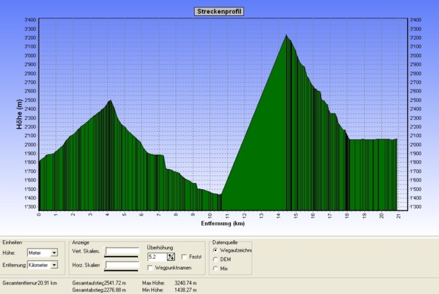
Task: Click the highest peak of the profile
Action: [x=286, y=35]
